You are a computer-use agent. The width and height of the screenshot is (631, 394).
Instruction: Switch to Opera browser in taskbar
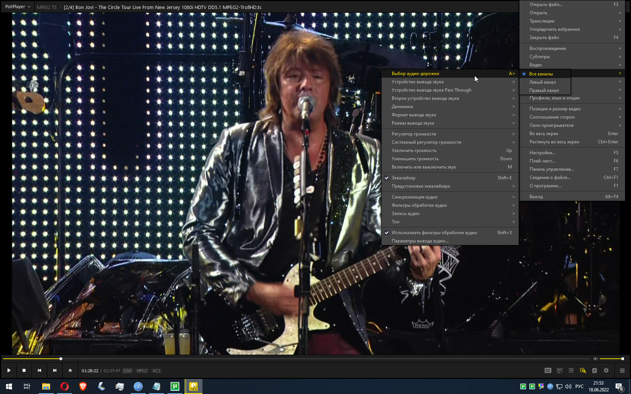pyautogui.click(x=65, y=386)
